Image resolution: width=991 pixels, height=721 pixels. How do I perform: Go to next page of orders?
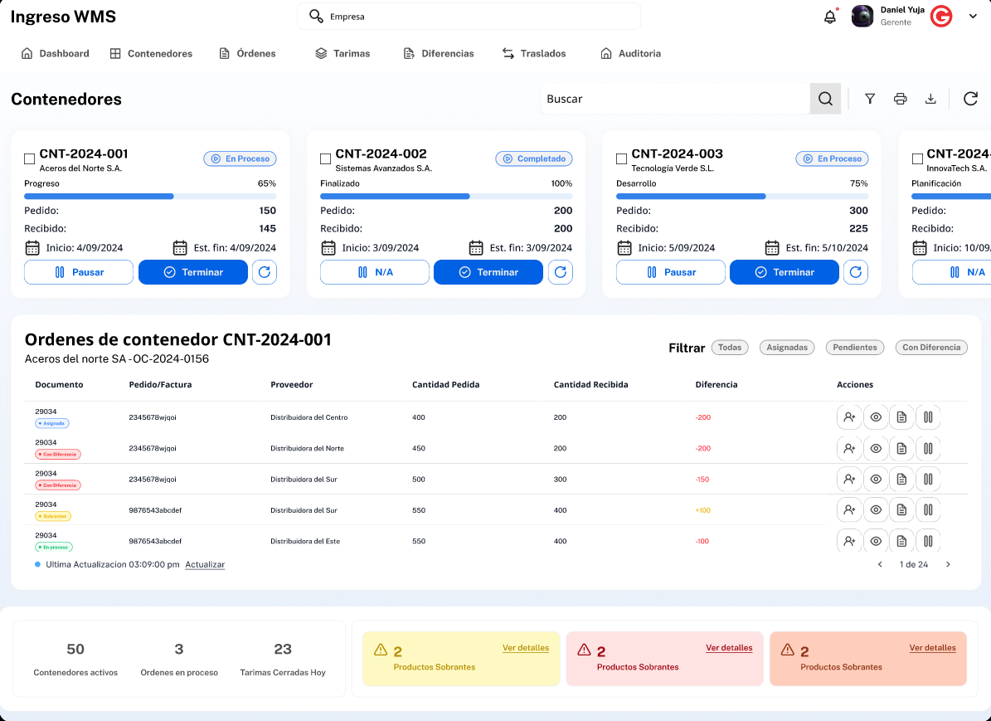(948, 564)
